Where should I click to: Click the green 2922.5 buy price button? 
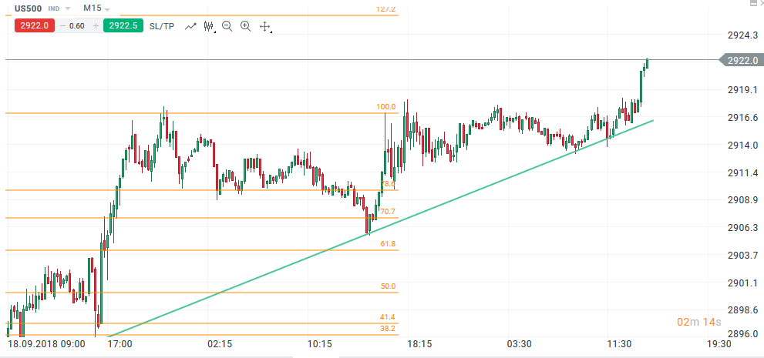pos(123,25)
